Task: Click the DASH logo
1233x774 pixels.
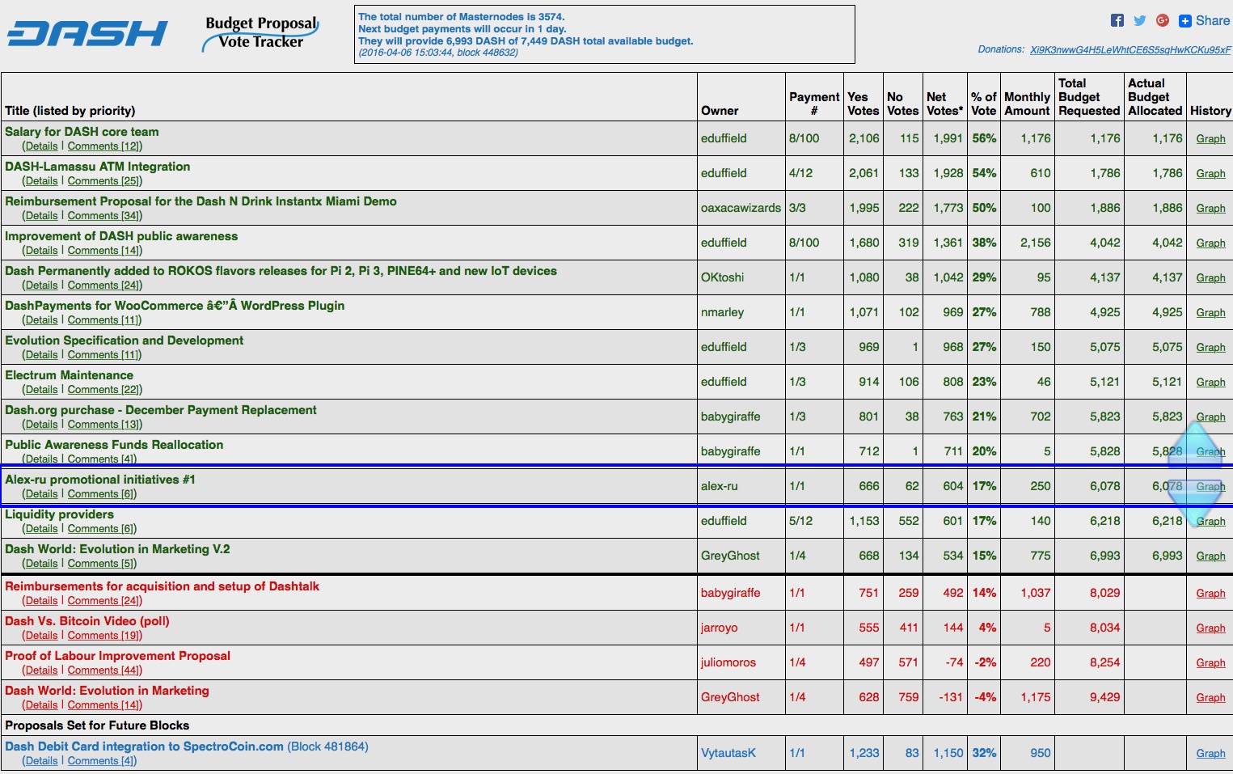Action: 87,34
